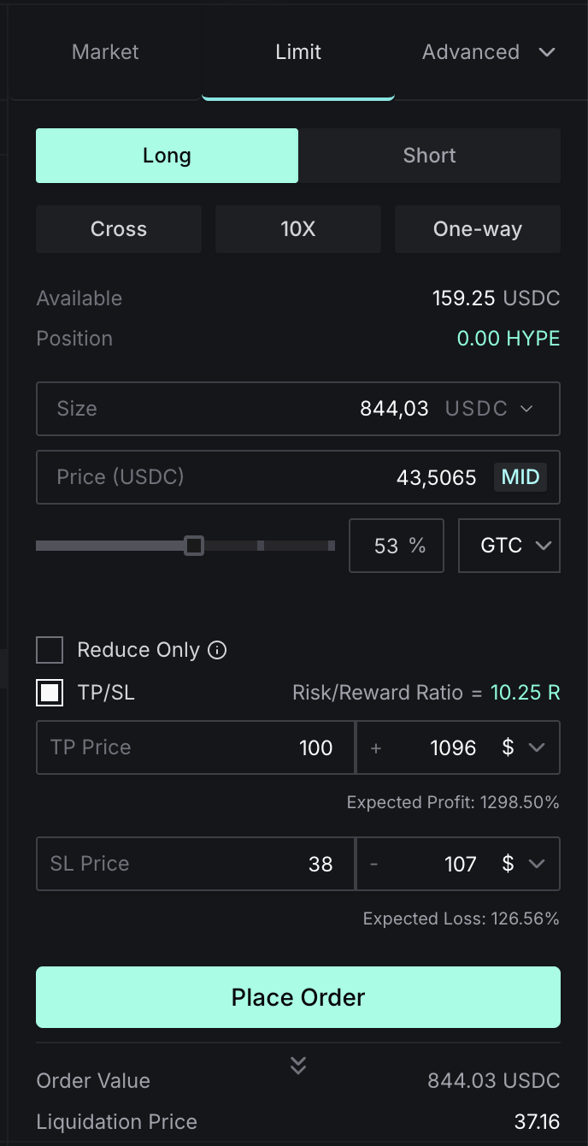
Task: Switch to the Limit tab
Action: point(298,52)
